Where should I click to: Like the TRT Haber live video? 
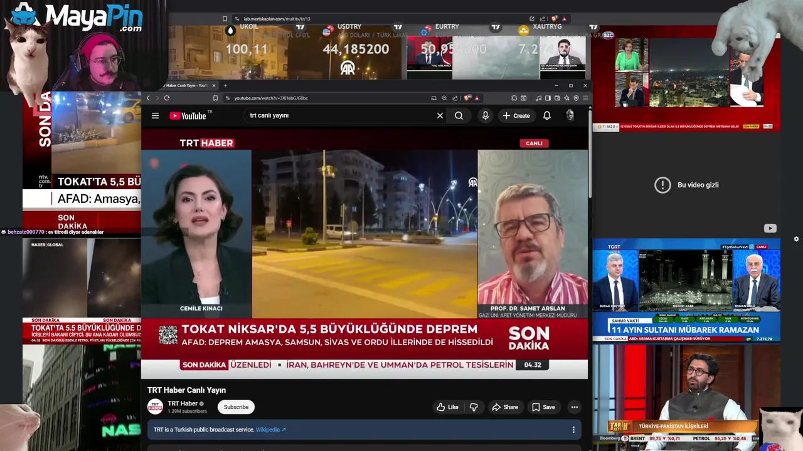(448, 407)
